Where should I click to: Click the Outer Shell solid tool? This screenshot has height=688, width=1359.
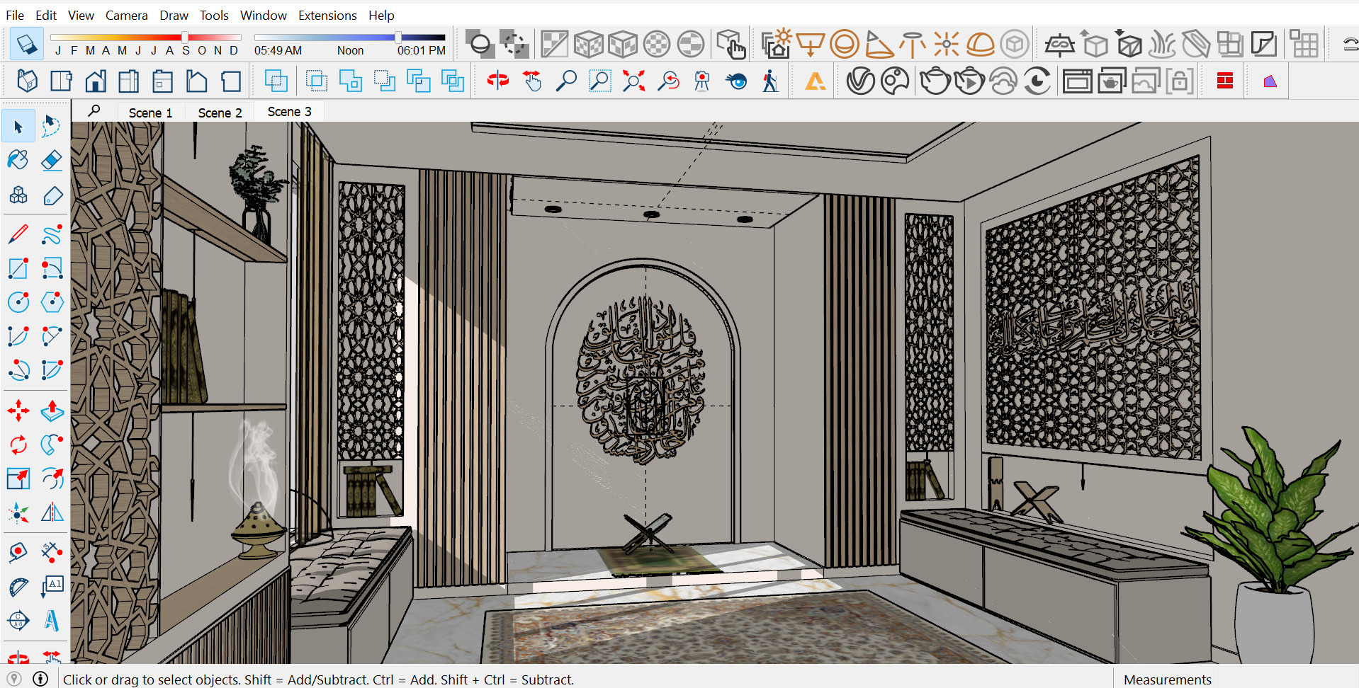point(276,81)
